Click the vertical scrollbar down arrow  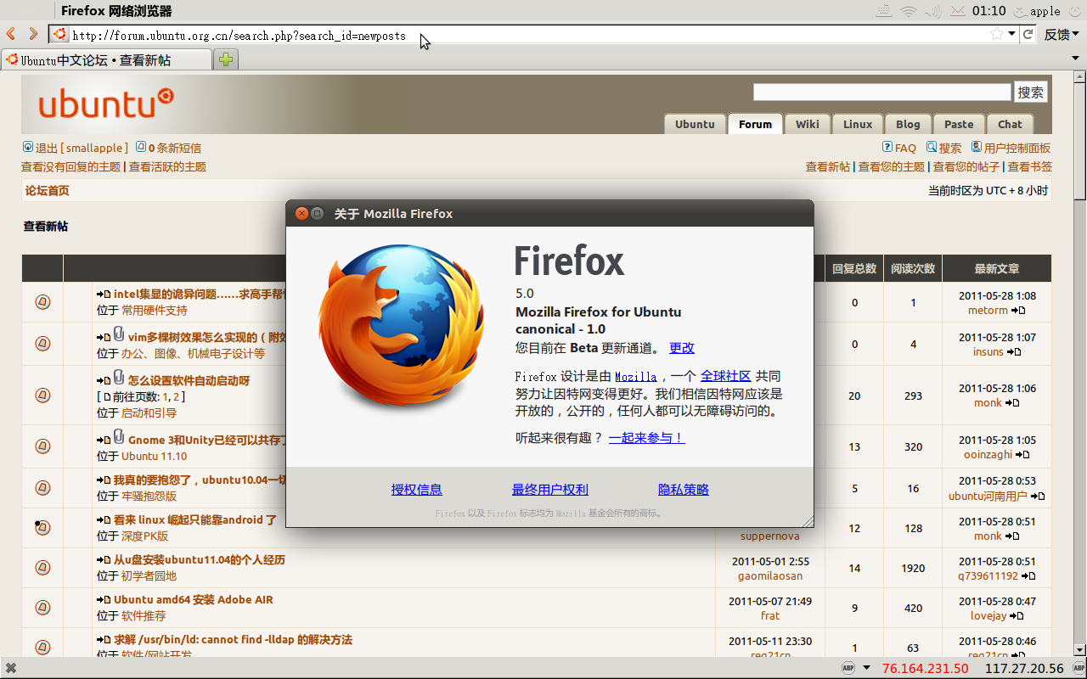[x=1079, y=651]
